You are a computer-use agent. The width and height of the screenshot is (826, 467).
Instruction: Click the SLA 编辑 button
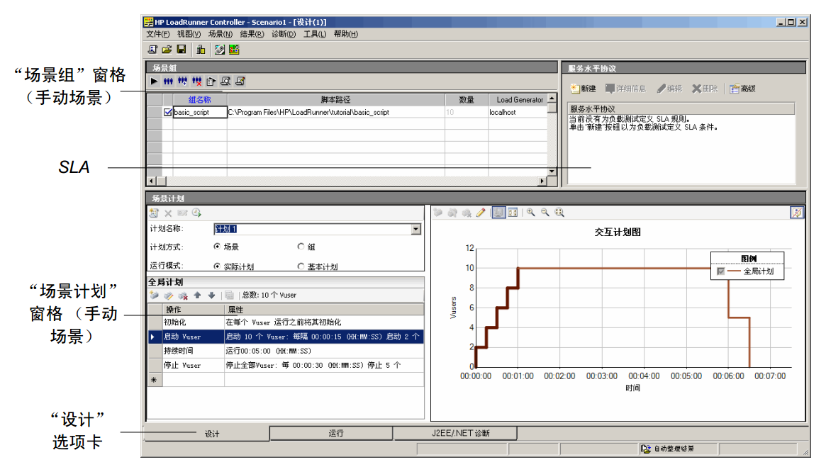tap(669, 89)
